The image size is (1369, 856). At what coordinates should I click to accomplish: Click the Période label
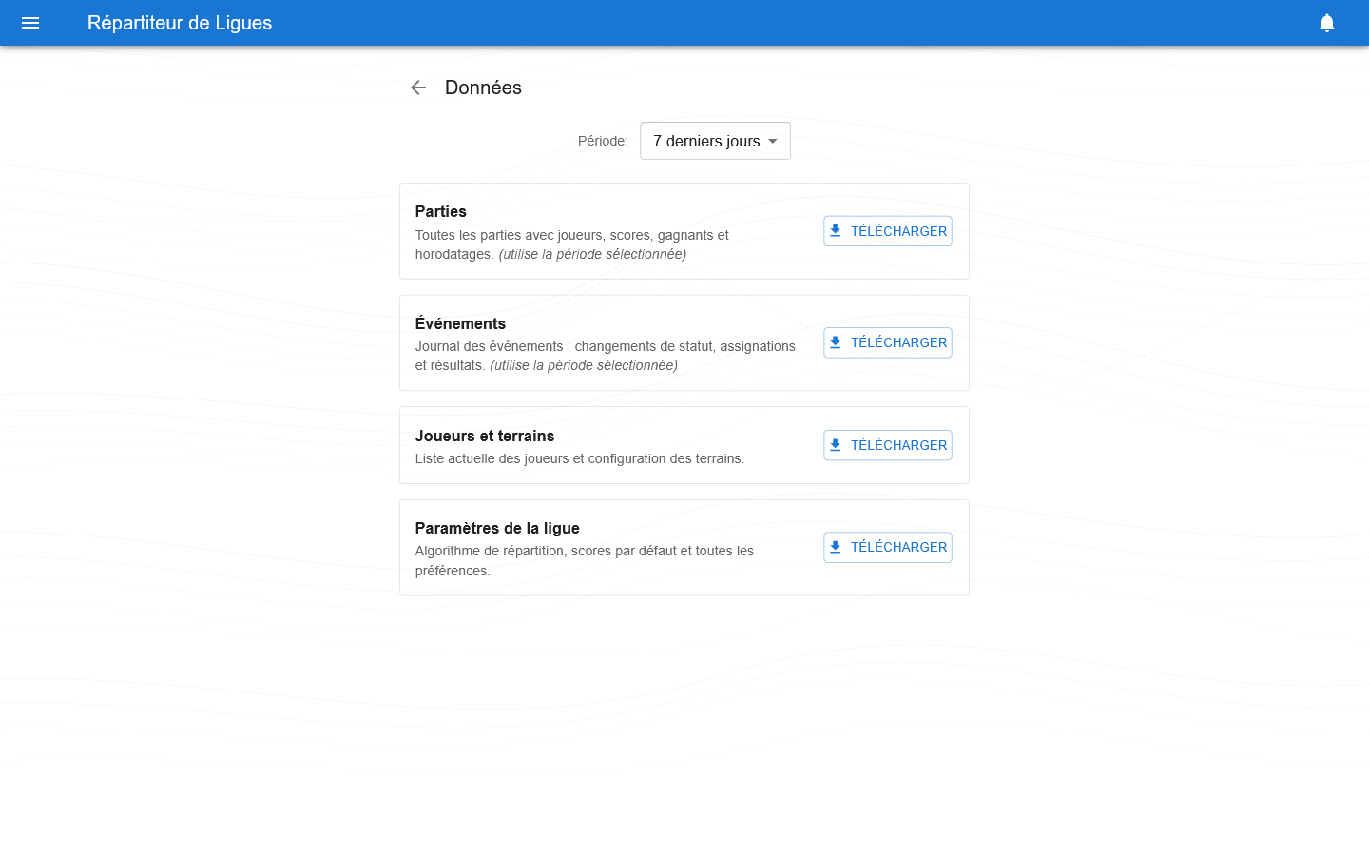(603, 140)
